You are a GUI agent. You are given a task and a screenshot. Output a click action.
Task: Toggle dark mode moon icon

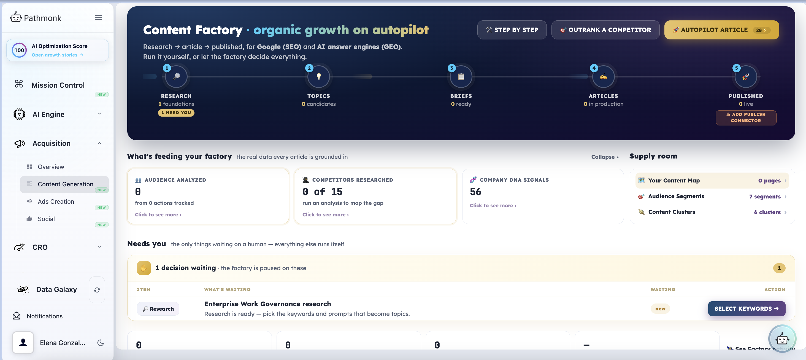click(x=101, y=343)
